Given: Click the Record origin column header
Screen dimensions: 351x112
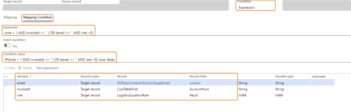Looking at the screenshot, I should [90, 76].
